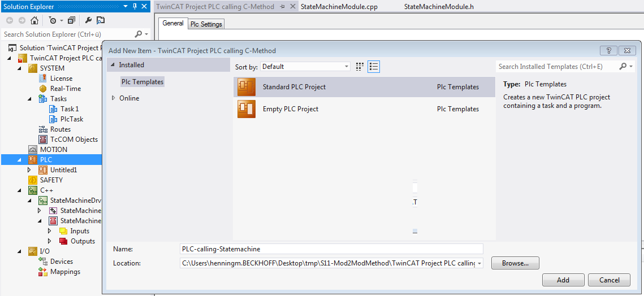644x296 pixels.
Task: Collapse the Installed section in dialog
Action: 113,65
